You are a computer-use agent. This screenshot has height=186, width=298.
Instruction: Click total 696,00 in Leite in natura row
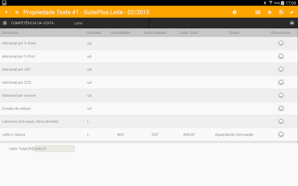[x=189, y=135]
